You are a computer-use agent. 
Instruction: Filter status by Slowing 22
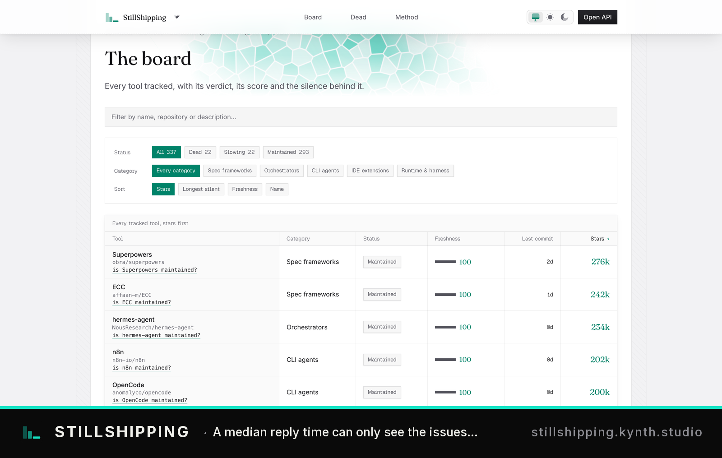click(240, 152)
